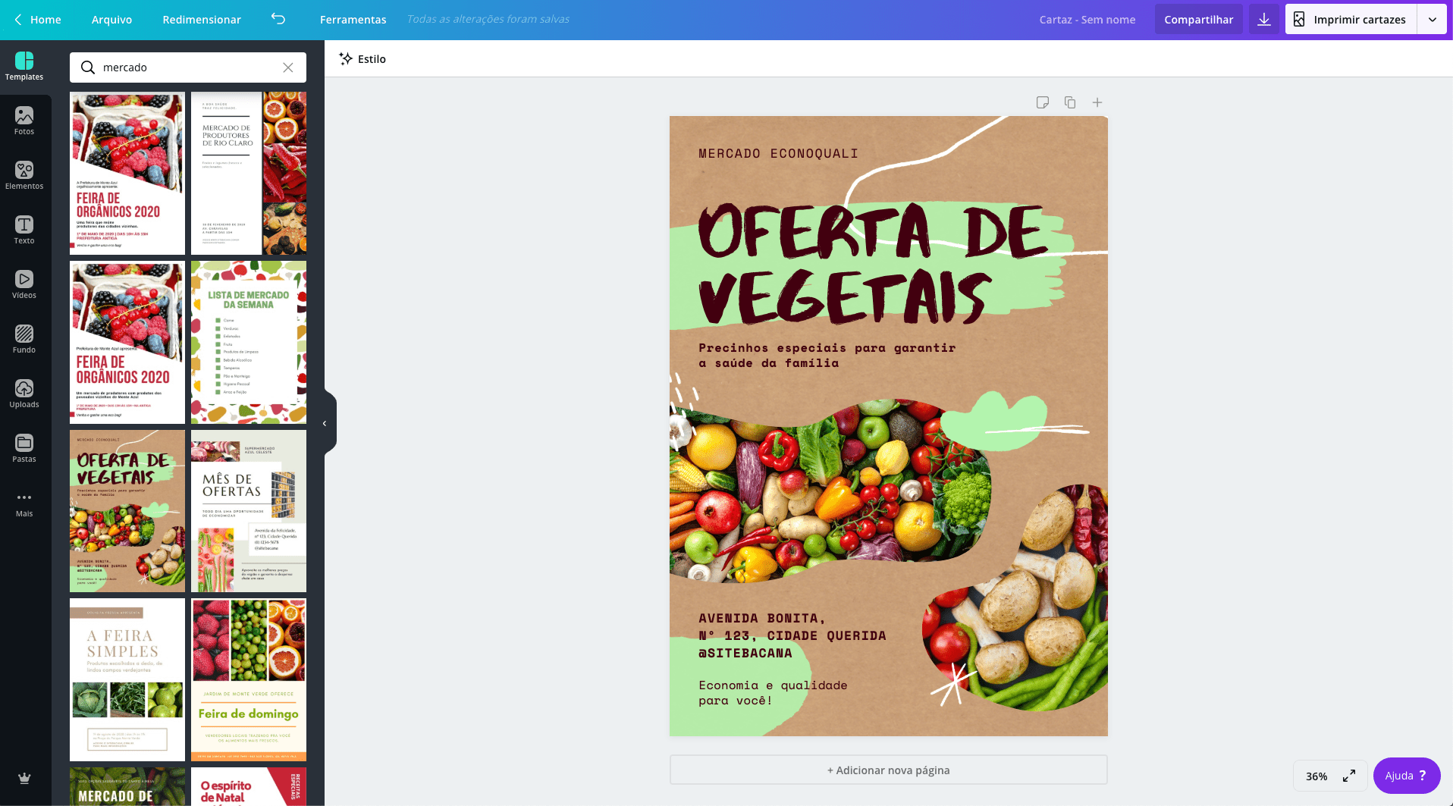Add notes to the page icon

[x=1043, y=102]
